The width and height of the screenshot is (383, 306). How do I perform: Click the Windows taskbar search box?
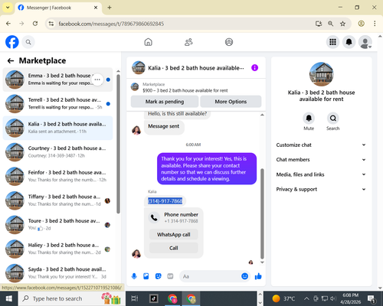pos(72,298)
